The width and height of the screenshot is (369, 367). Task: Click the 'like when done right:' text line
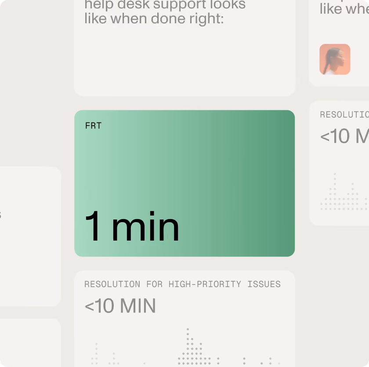pos(154,18)
